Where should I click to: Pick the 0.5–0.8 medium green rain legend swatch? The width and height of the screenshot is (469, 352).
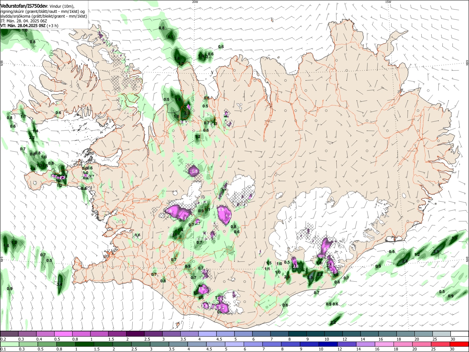point(47,344)
